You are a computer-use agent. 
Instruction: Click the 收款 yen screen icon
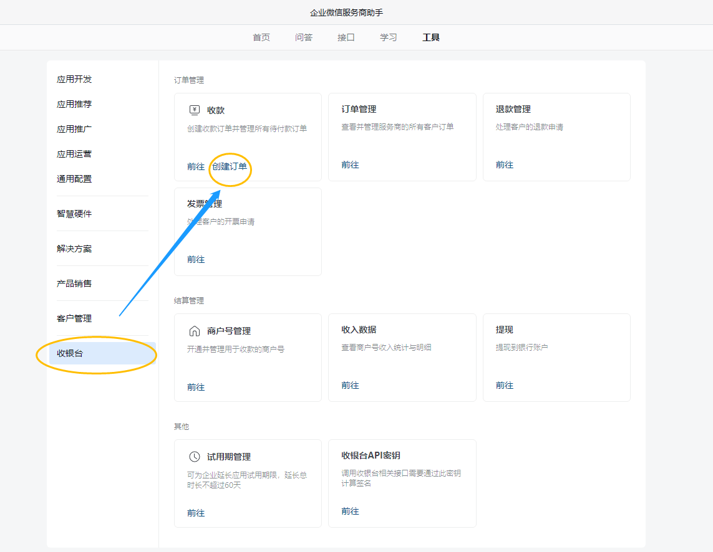(x=194, y=110)
